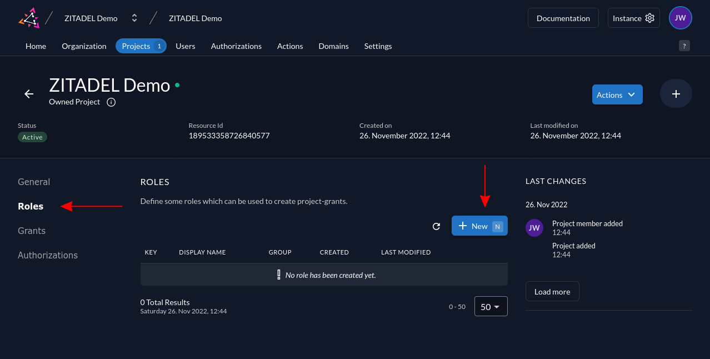Click the New role button

pos(479,226)
